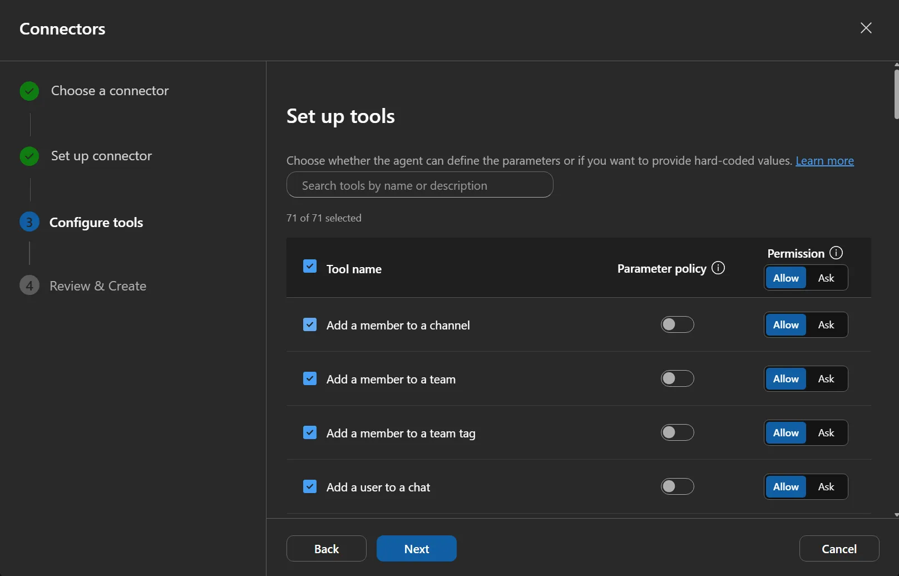Screen dimensions: 899x576
Task: Click the Tool name column header
Action: pyautogui.click(x=354, y=269)
